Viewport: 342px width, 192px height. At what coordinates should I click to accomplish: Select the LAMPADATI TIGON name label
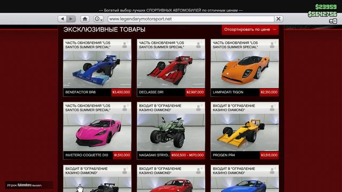[228, 92]
